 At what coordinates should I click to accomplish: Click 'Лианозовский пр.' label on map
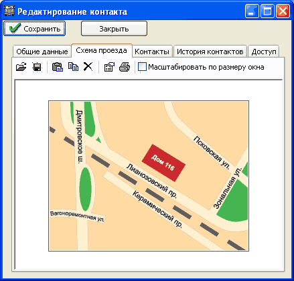152,181
